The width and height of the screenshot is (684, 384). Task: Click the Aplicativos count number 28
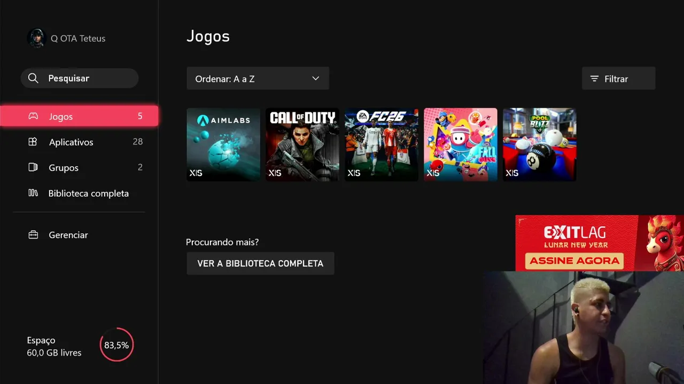pyautogui.click(x=138, y=142)
